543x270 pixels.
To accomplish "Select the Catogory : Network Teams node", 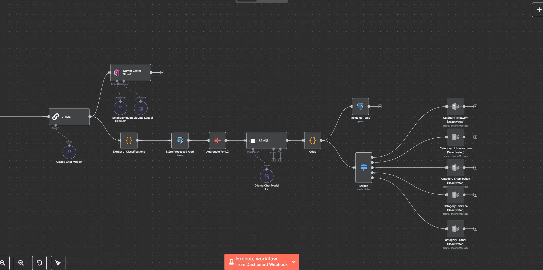I will click(455, 106).
